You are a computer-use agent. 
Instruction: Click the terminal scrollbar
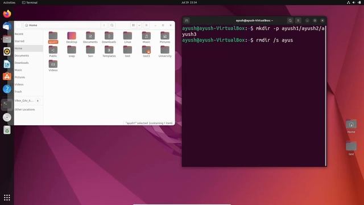click(x=326, y=95)
